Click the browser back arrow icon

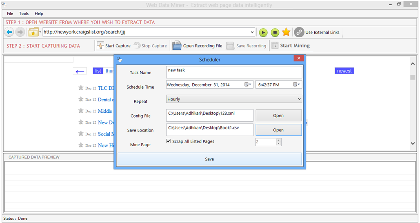[9, 32]
